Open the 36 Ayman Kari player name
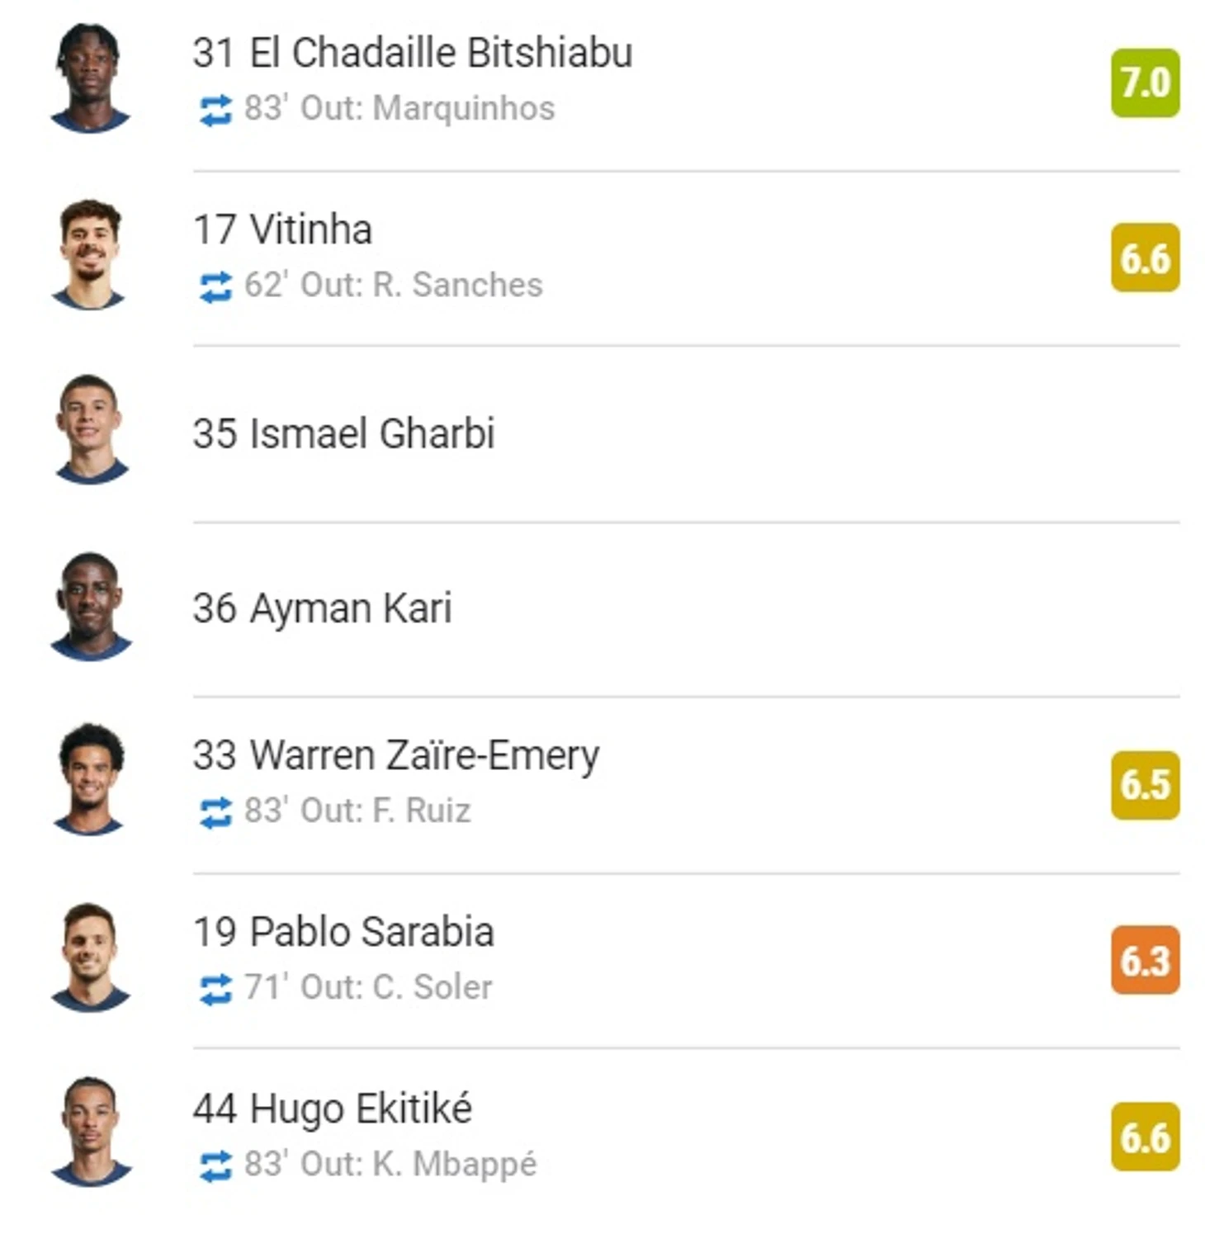 coord(322,609)
